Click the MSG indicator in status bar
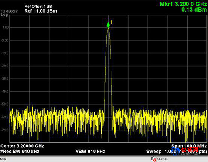This screenshot has width=208, height=162. pyautogui.click(x=3, y=159)
